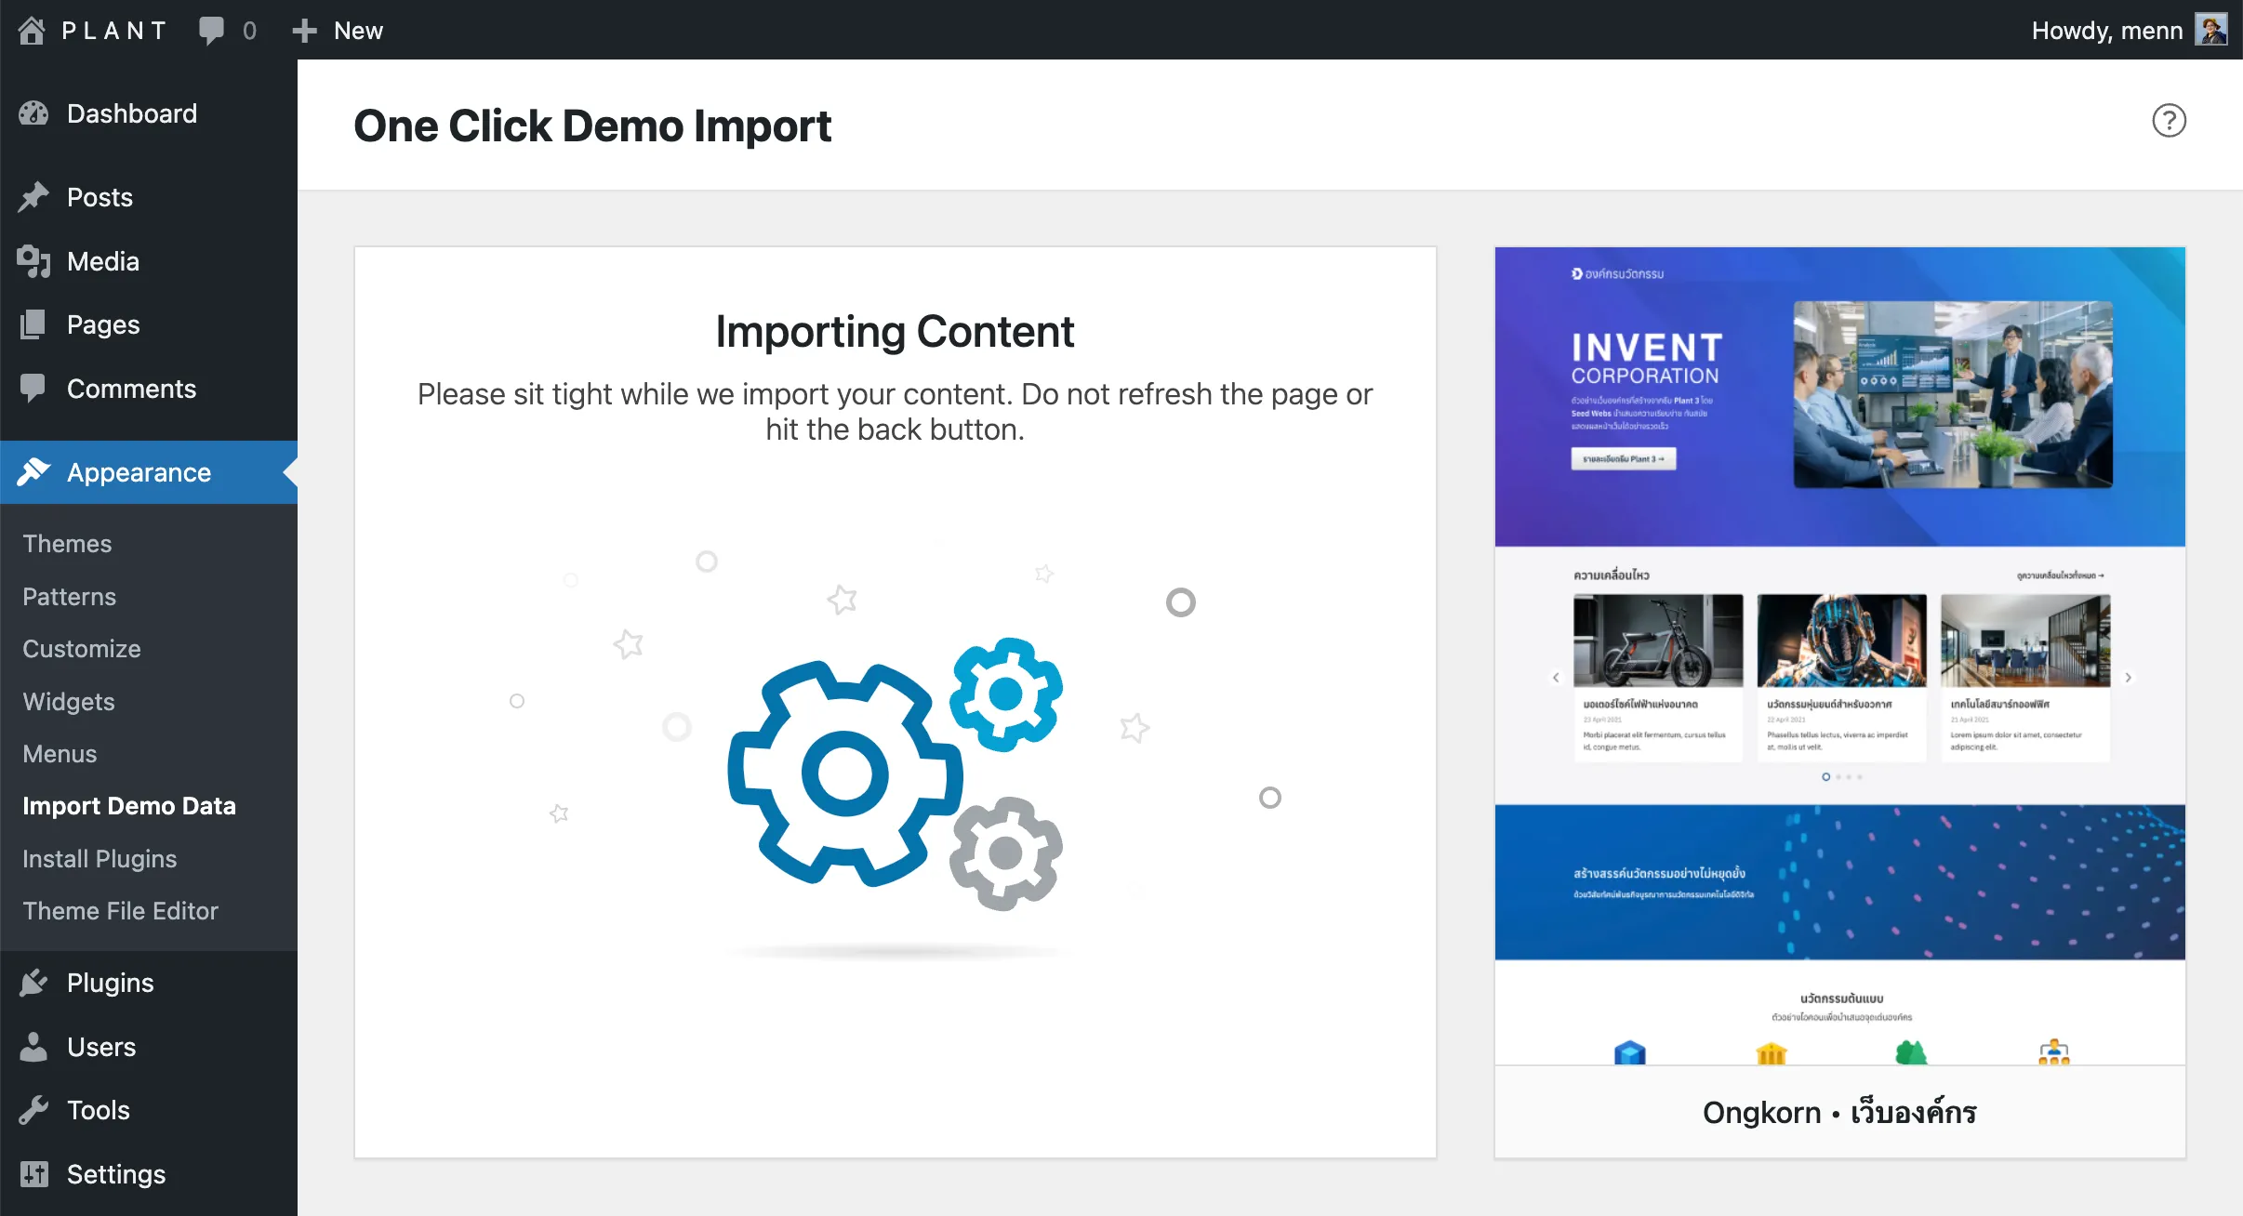Select the Users sidebar icon
The image size is (2243, 1216).
(34, 1047)
